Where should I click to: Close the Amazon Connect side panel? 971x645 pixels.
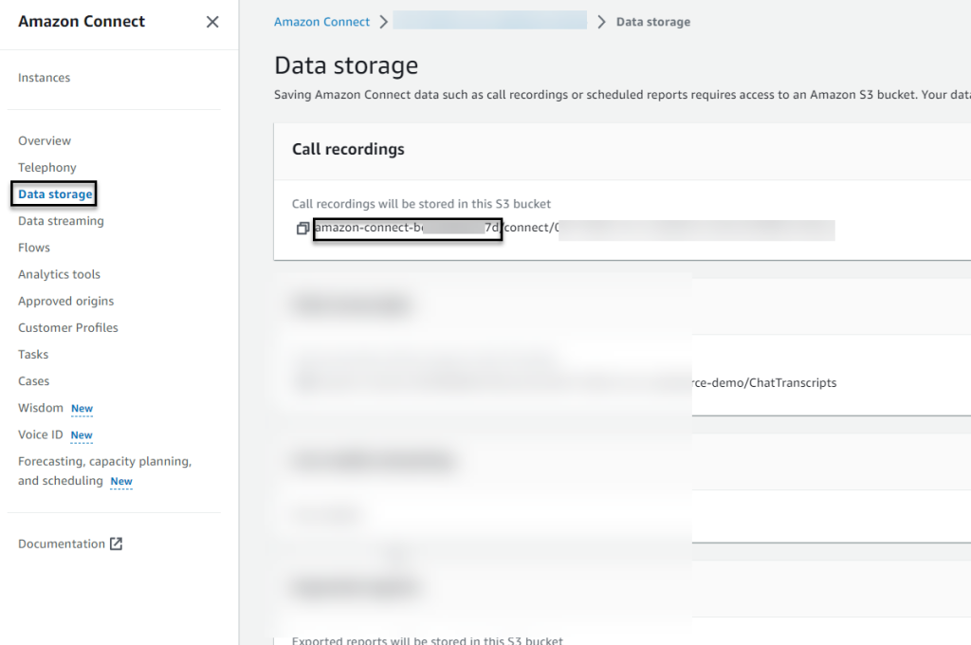pos(212,22)
